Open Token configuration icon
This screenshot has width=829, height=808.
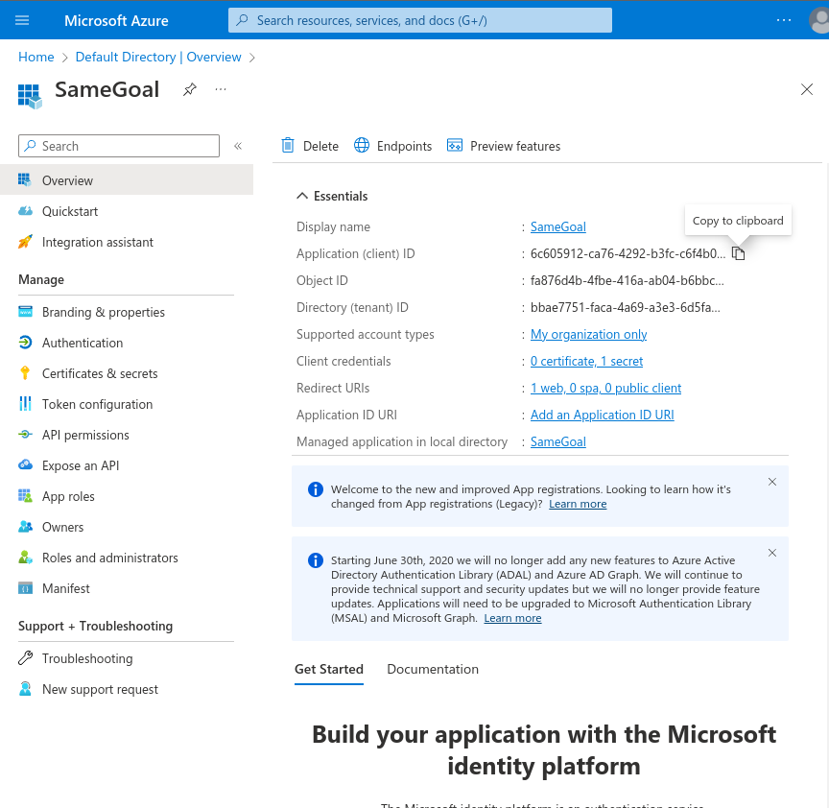click(25, 404)
